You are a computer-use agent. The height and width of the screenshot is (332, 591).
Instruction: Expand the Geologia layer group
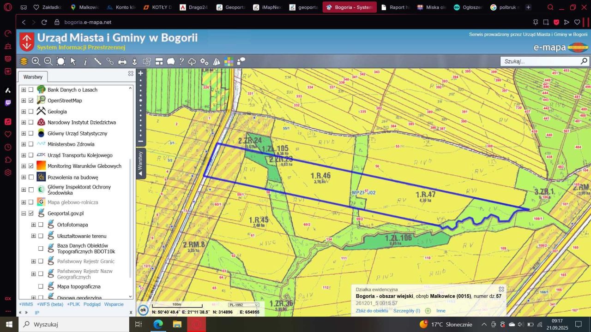tap(24, 112)
